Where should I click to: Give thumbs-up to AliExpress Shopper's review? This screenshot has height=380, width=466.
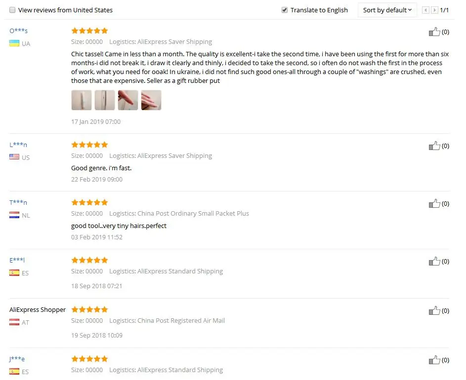pos(434,310)
